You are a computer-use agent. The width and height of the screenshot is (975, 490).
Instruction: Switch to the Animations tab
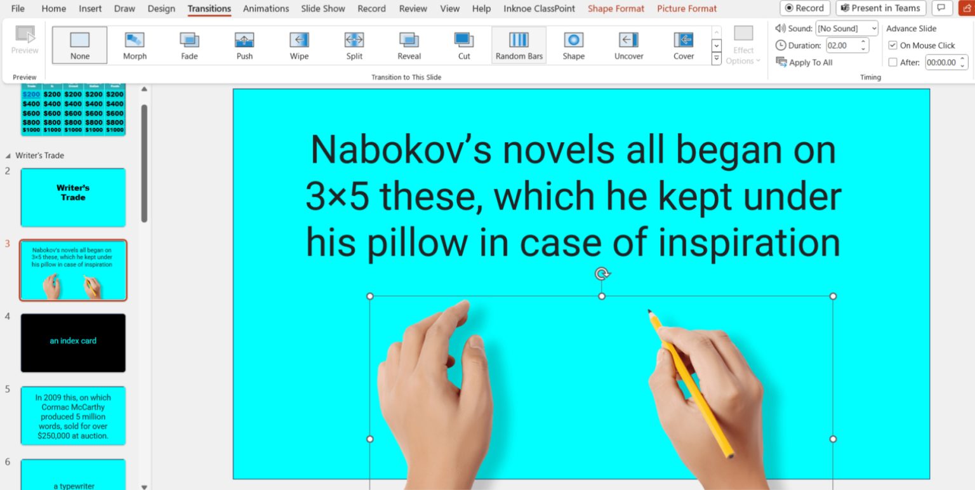point(265,8)
